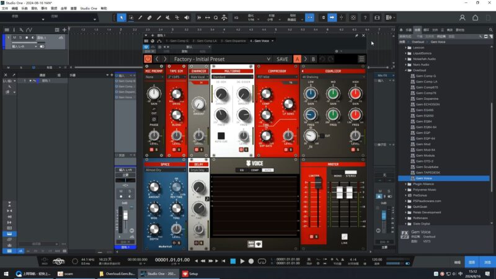The width and height of the screenshot is (496, 279).
Task: Toggle the master Link checkbox
Action: coord(343,236)
